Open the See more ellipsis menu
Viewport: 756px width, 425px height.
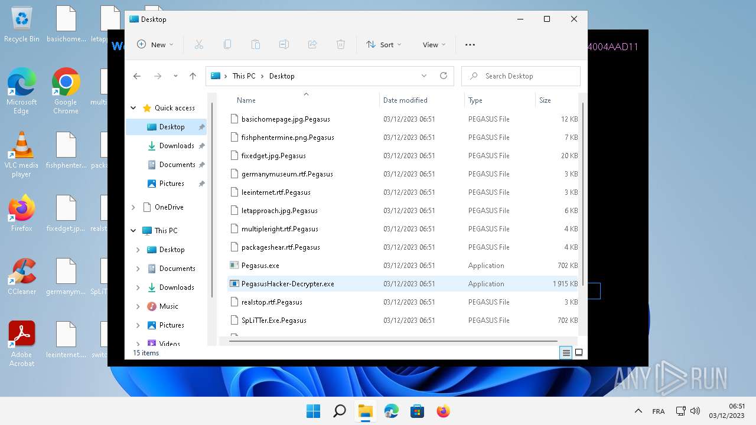[x=470, y=44]
